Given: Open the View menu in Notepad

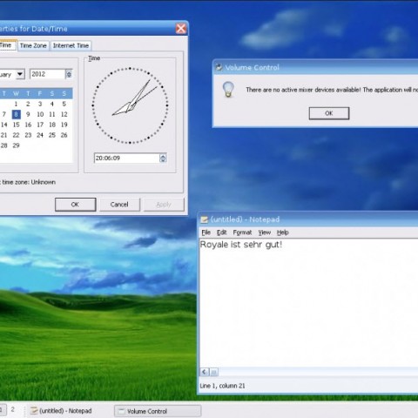Looking at the screenshot, I should (265, 233).
